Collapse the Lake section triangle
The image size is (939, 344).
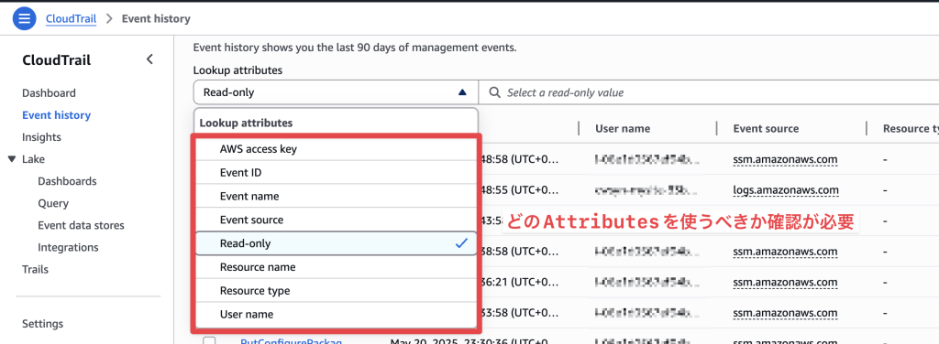pyautogui.click(x=11, y=159)
